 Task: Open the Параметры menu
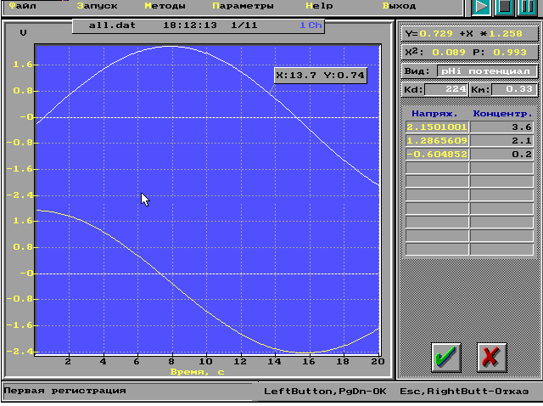coord(243,6)
